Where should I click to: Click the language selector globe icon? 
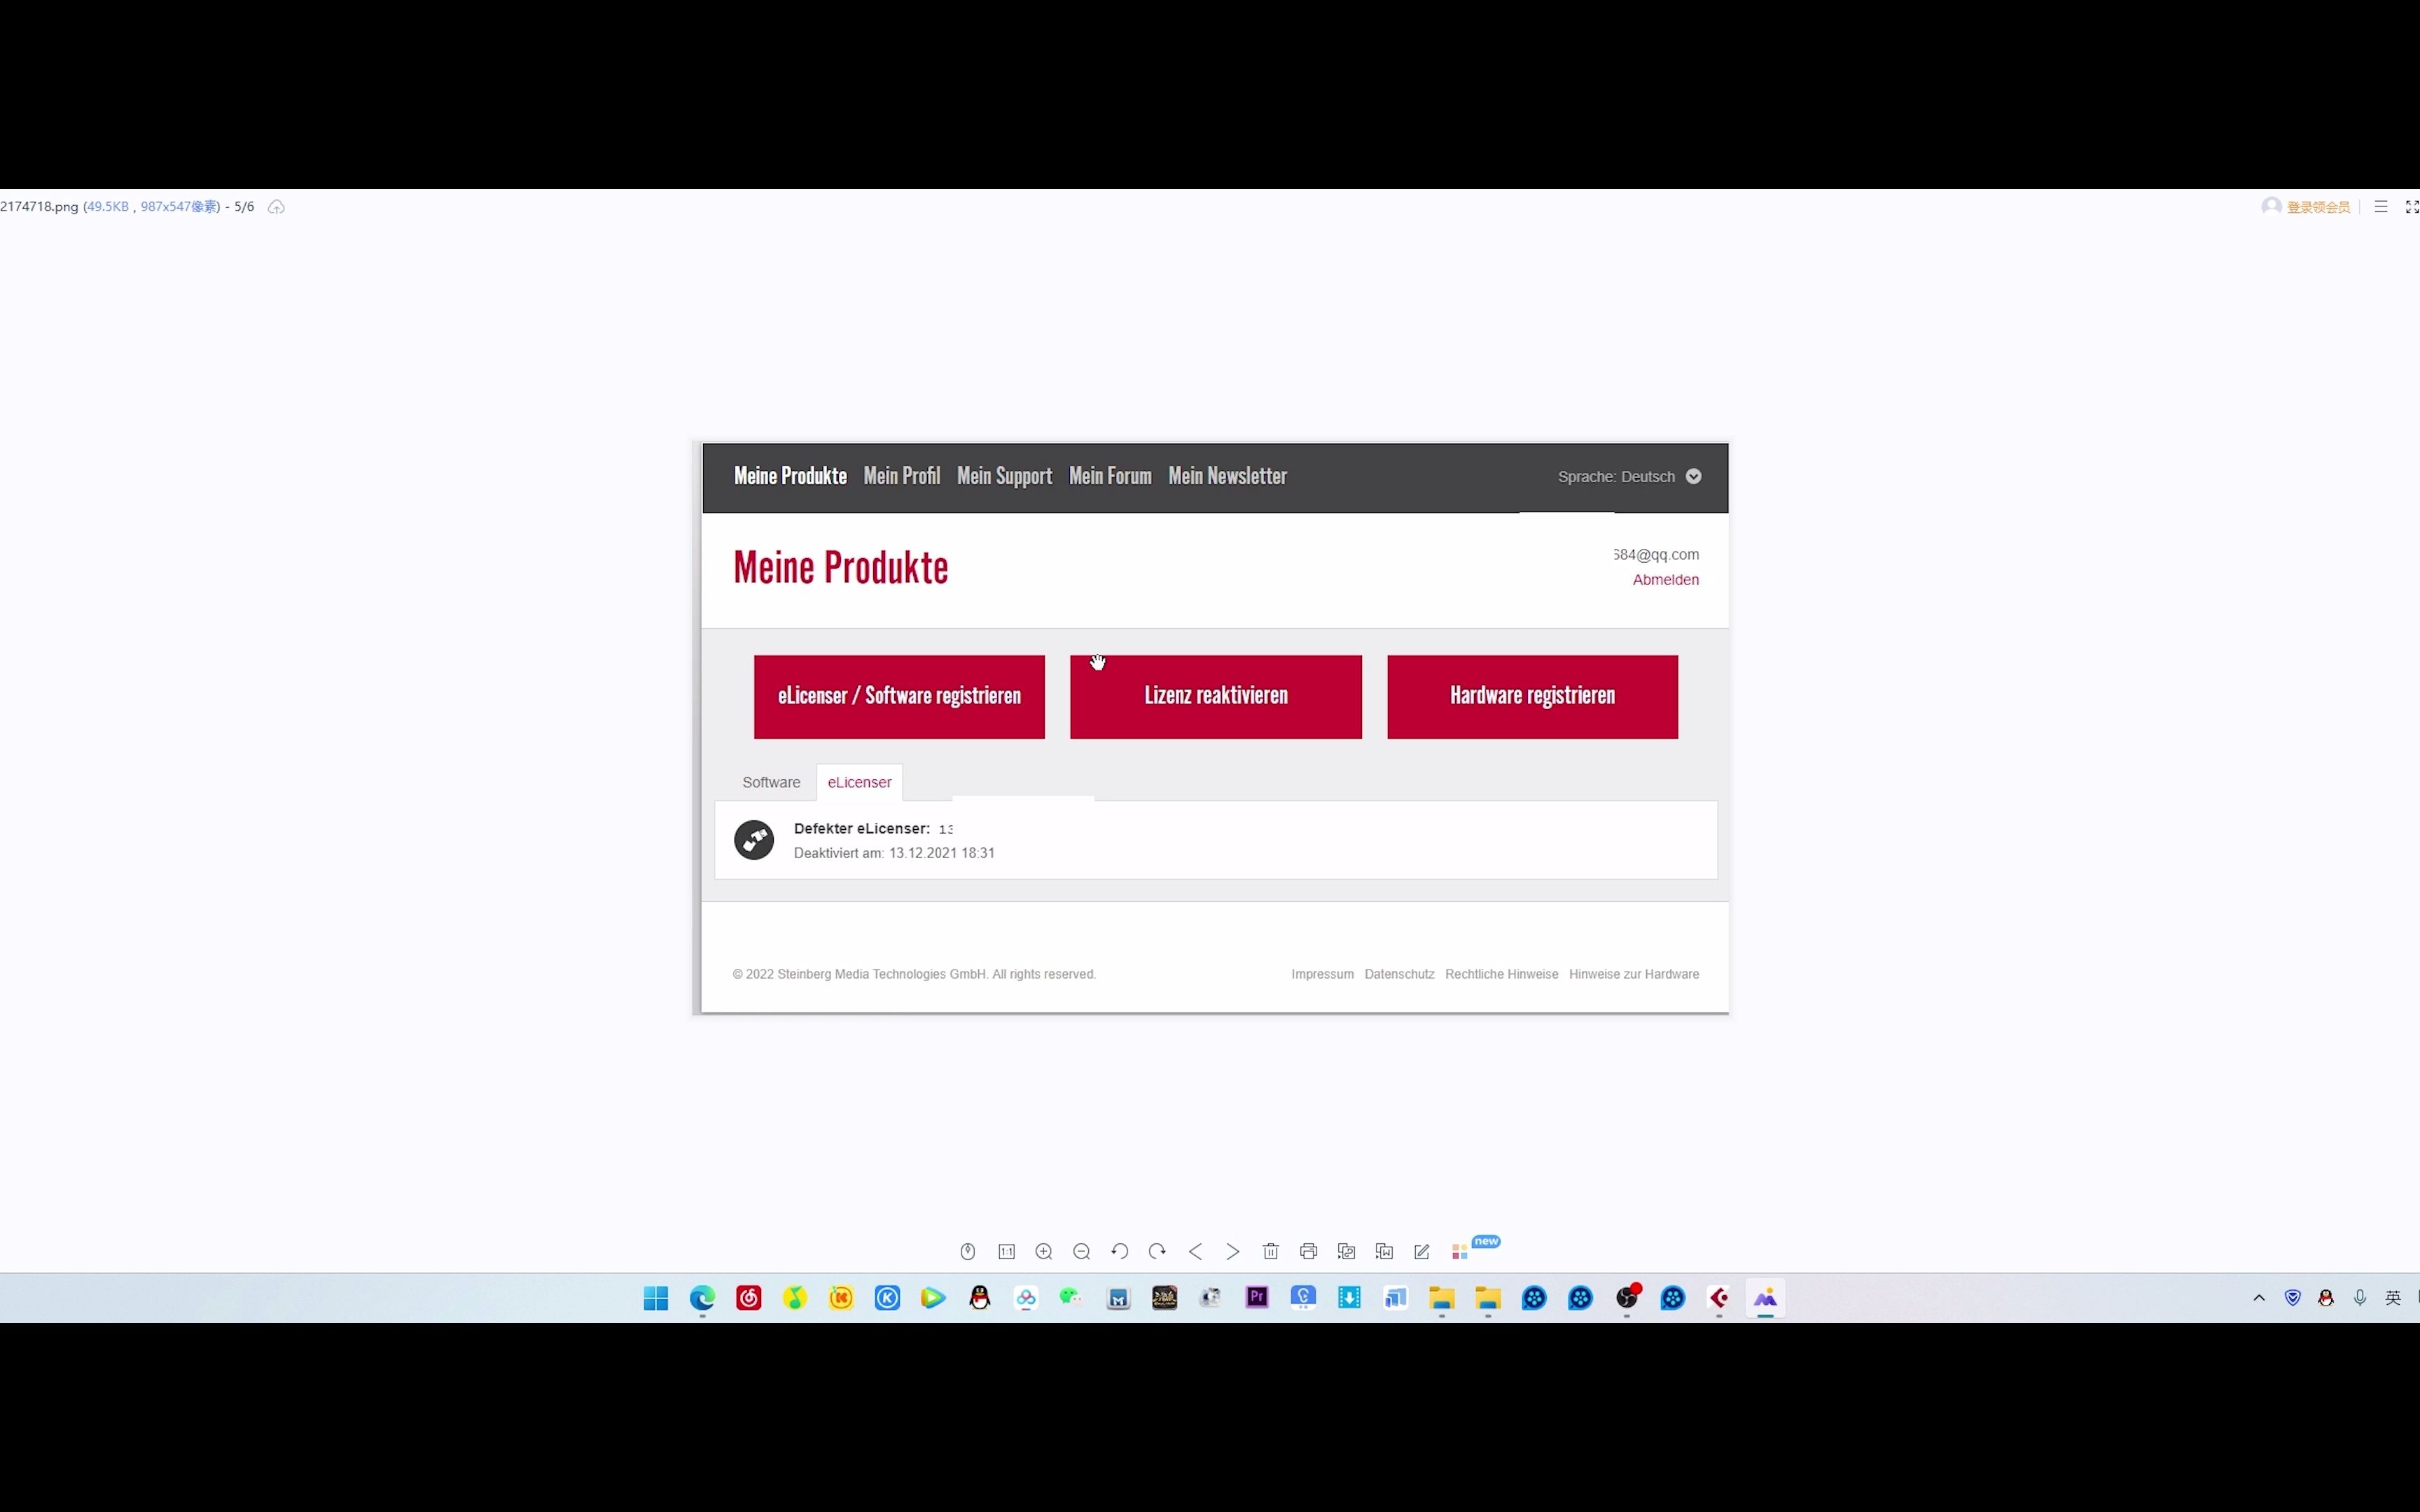click(x=1692, y=475)
